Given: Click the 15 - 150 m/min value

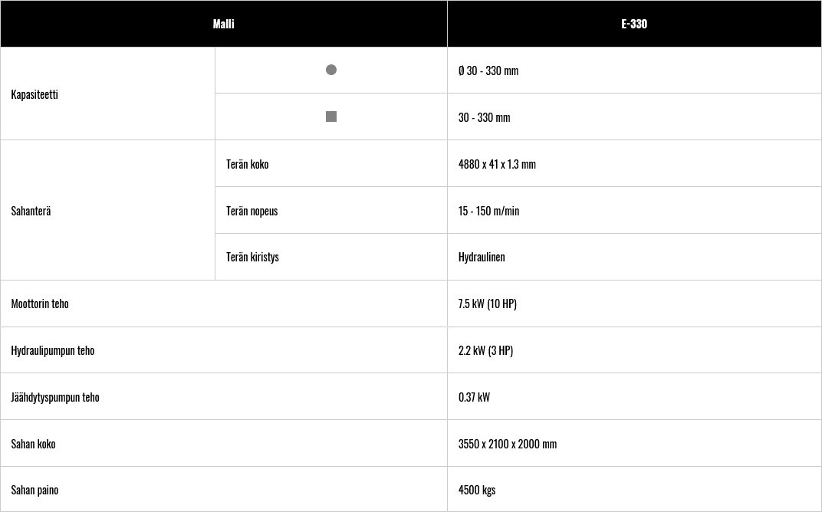Looking at the screenshot, I should pos(488,212).
